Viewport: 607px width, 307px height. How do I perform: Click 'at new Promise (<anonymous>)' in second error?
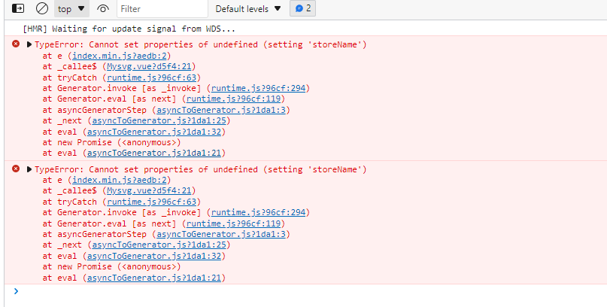pyautogui.click(x=111, y=266)
